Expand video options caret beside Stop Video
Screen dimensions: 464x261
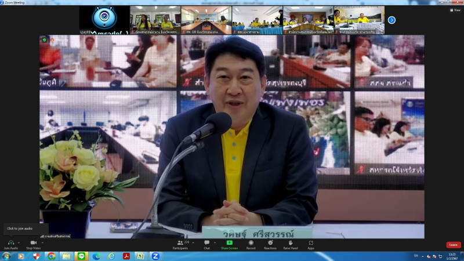42,242
